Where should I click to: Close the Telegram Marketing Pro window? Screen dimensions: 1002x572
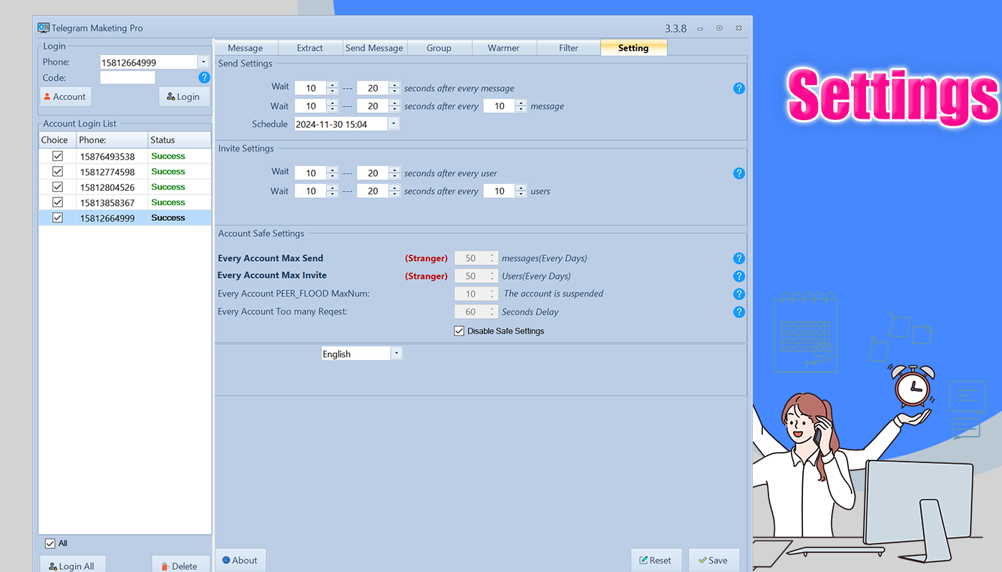(739, 29)
